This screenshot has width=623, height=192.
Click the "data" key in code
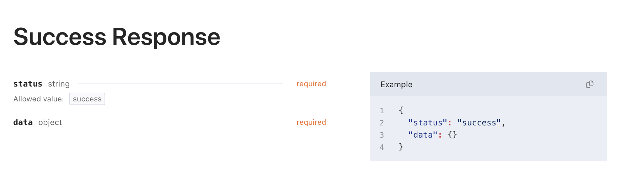(423, 135)
